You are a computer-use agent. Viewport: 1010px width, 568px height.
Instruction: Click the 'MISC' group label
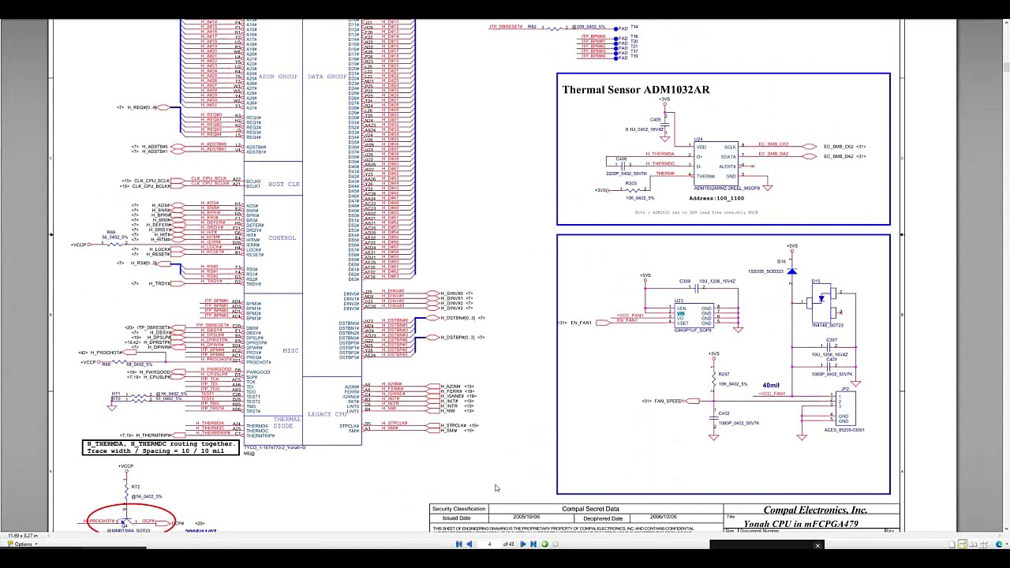pyautogui.click(x=290, y=351)
